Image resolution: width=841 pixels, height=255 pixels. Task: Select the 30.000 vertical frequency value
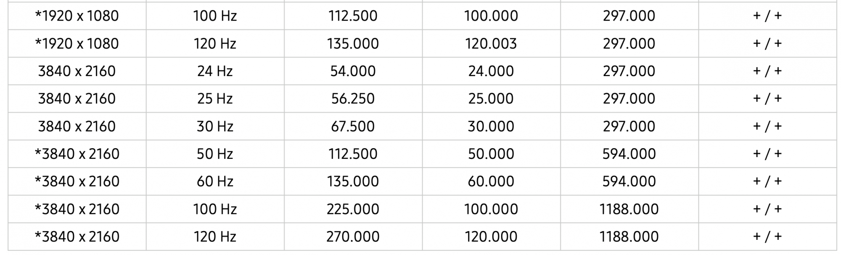pyautogui.click(x=491, y=126)
